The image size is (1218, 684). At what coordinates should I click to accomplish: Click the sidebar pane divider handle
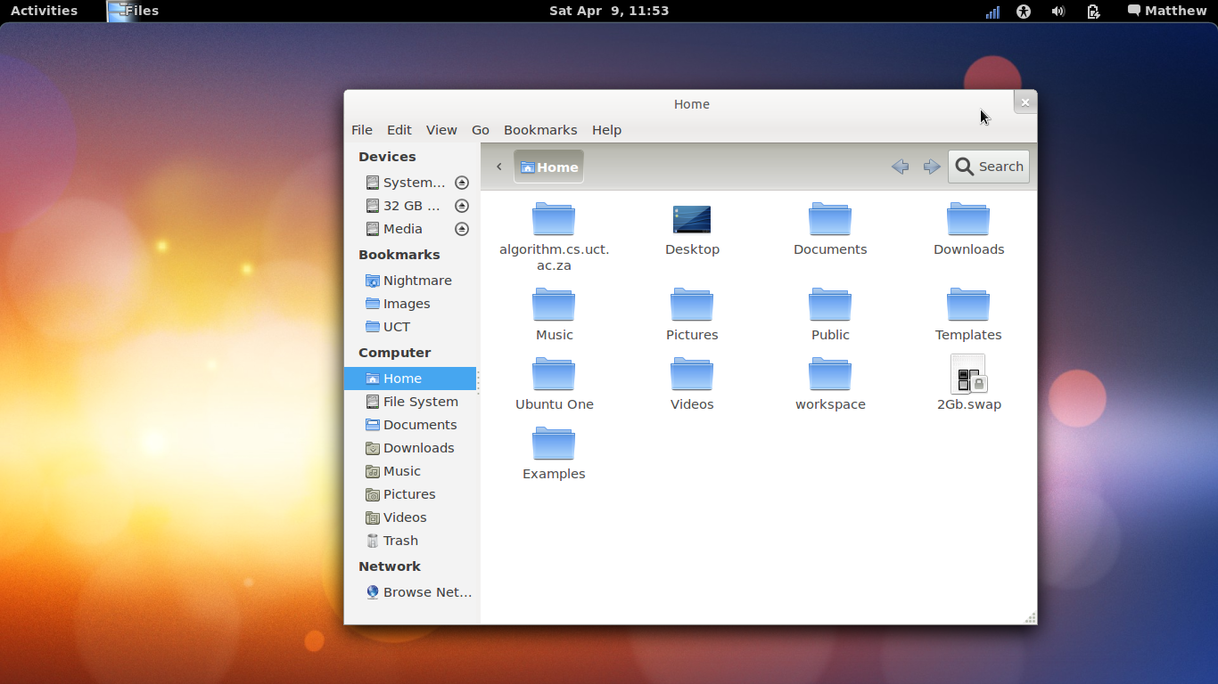[478, 381]
